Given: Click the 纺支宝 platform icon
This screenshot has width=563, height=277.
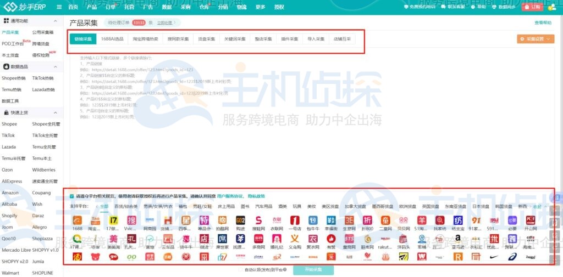Looking at the screenshot, I should click(458, 220).
